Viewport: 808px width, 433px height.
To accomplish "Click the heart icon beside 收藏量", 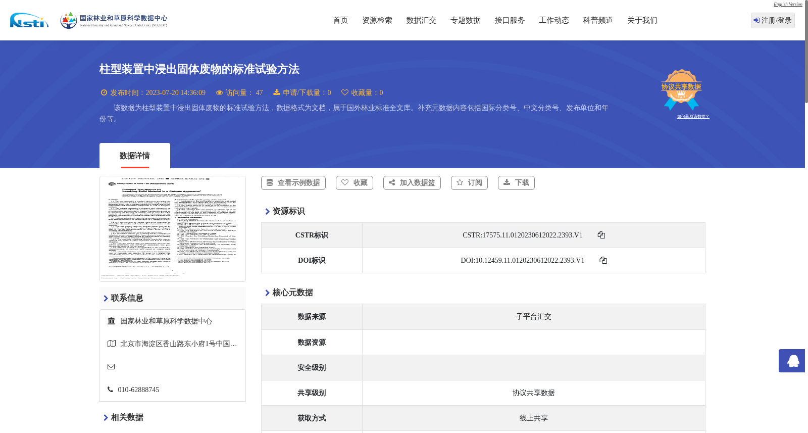I will tap(345, 92).
